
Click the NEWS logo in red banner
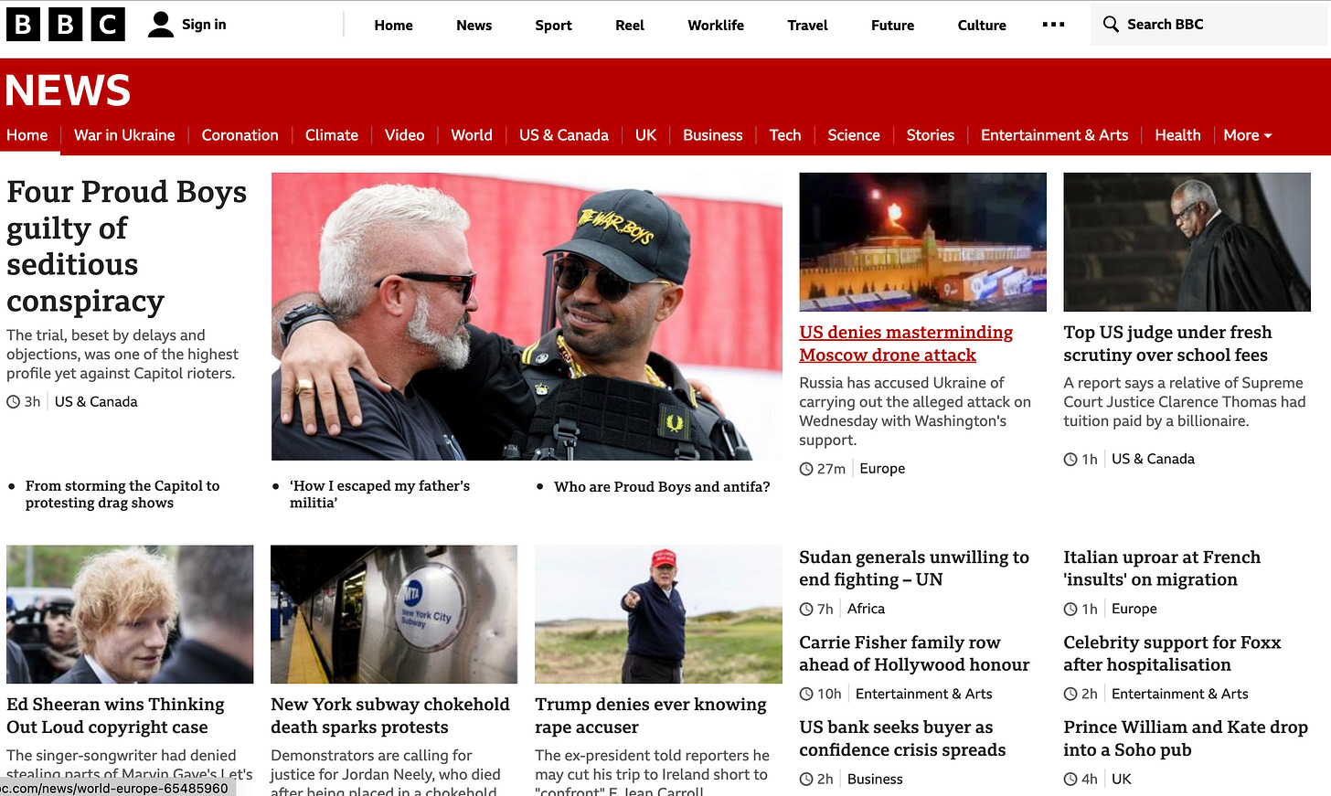pyautogui.click(x=69, y=90)
